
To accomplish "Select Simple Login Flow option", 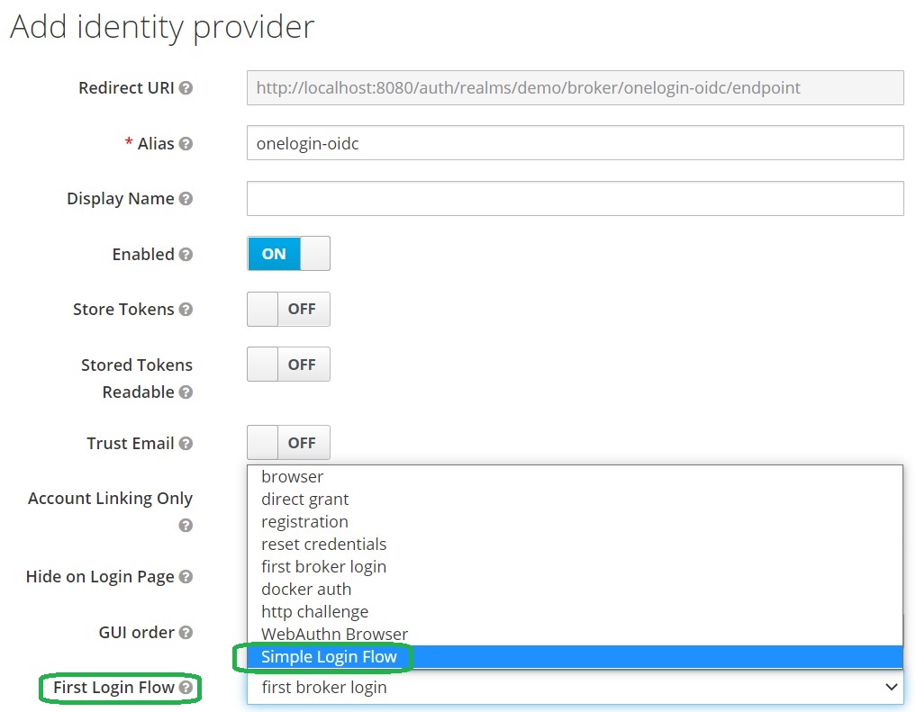I will tap(329, 657).
